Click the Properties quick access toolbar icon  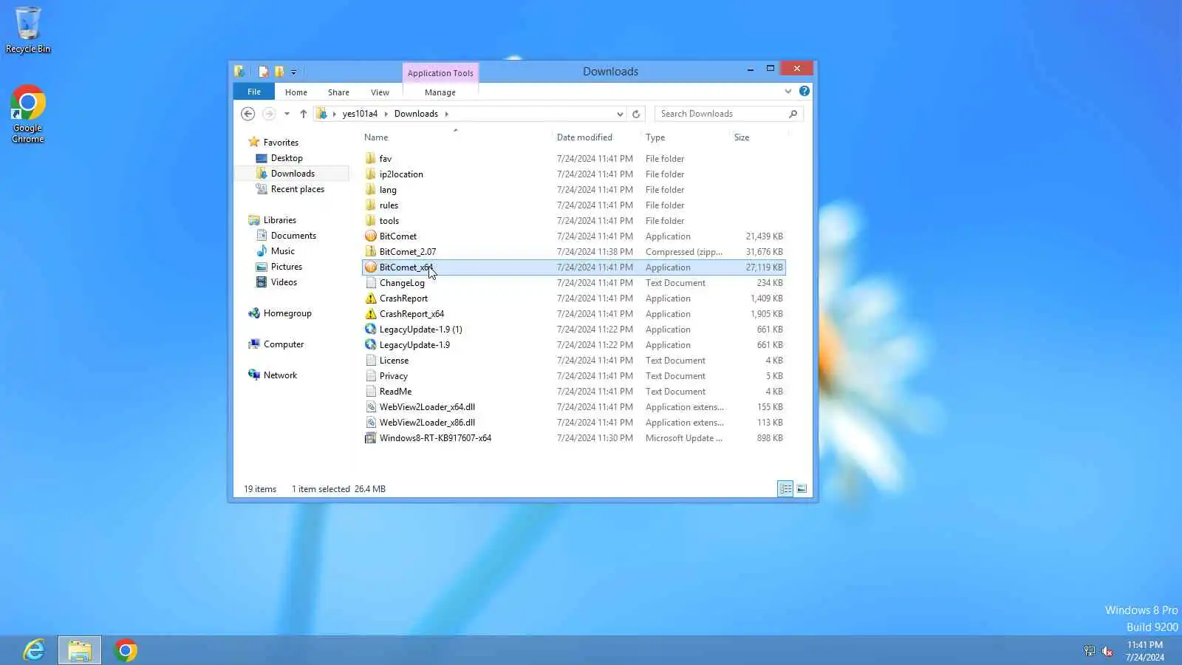tap(263, 72)
